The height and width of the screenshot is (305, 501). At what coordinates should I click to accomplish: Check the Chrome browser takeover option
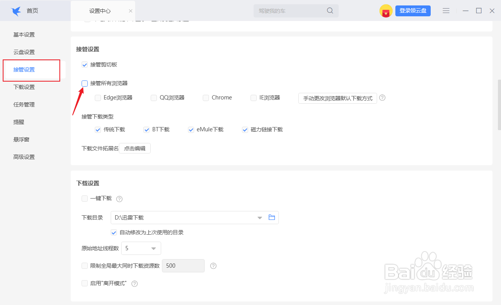(x=206, y=98)
